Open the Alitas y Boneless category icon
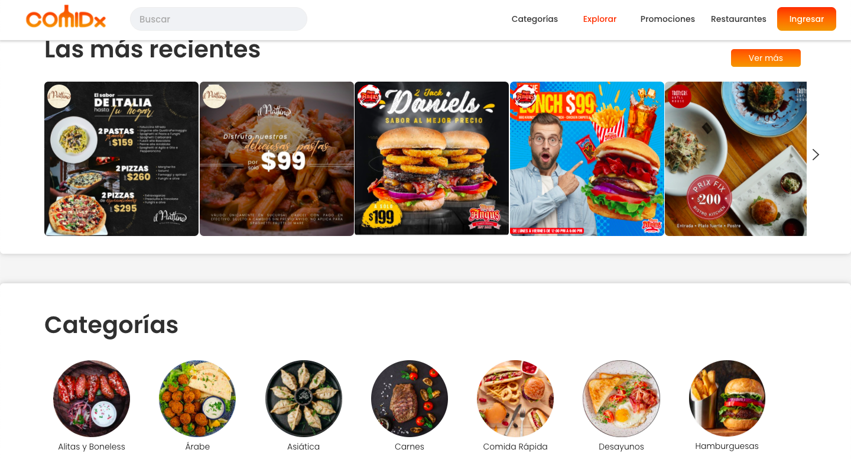The image size is (851, 459). tap(92, 399)
